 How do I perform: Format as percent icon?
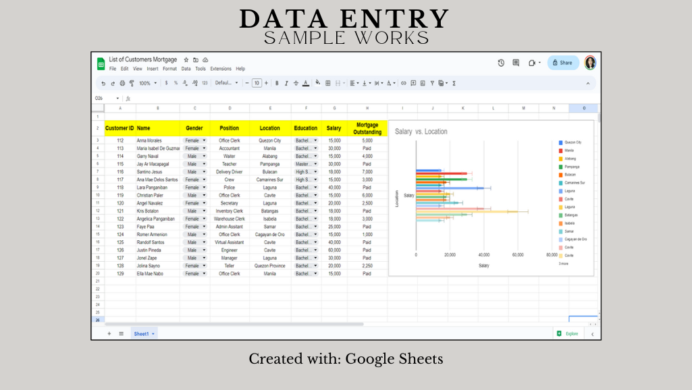tap(176, 83)
